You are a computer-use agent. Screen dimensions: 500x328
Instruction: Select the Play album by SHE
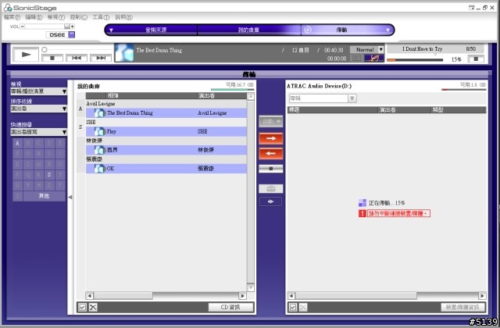pyautogui.click(x=166, y=131)
